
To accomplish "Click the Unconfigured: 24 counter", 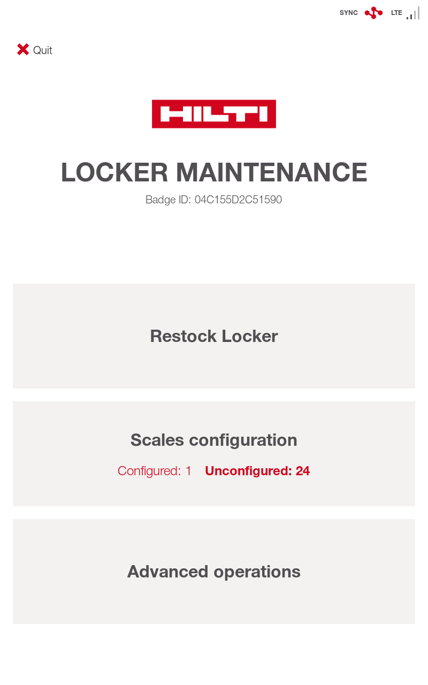I will (257, 471).
